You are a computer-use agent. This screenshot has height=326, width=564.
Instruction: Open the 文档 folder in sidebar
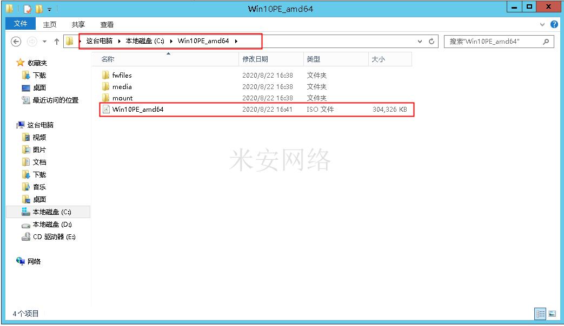[39, 162]
